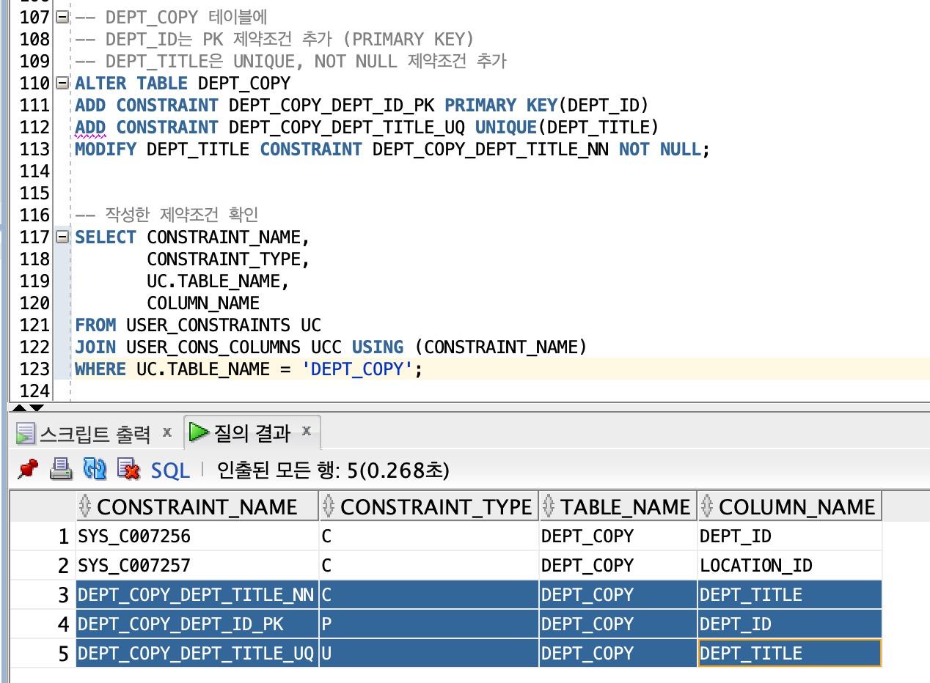Click the down arrow on the pane splitter
Screen dimensions: 930x683
click(37, 407)
